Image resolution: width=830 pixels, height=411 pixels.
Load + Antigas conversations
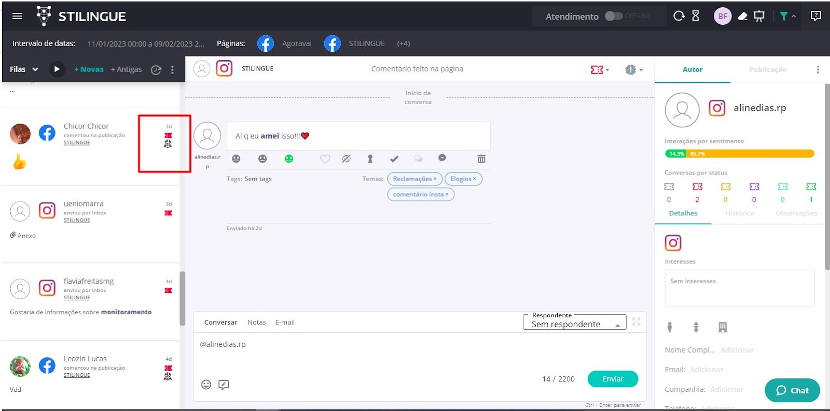click(126, 69)
